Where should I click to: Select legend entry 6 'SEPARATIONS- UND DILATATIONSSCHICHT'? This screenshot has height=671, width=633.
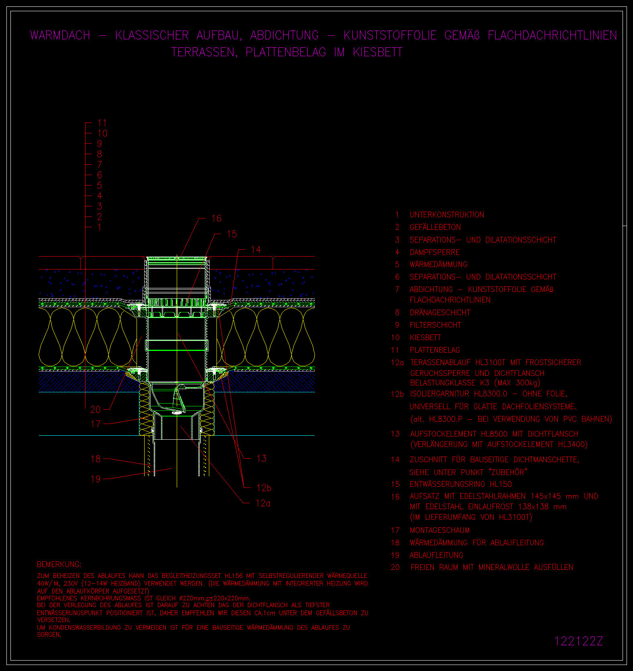(483, 277)
